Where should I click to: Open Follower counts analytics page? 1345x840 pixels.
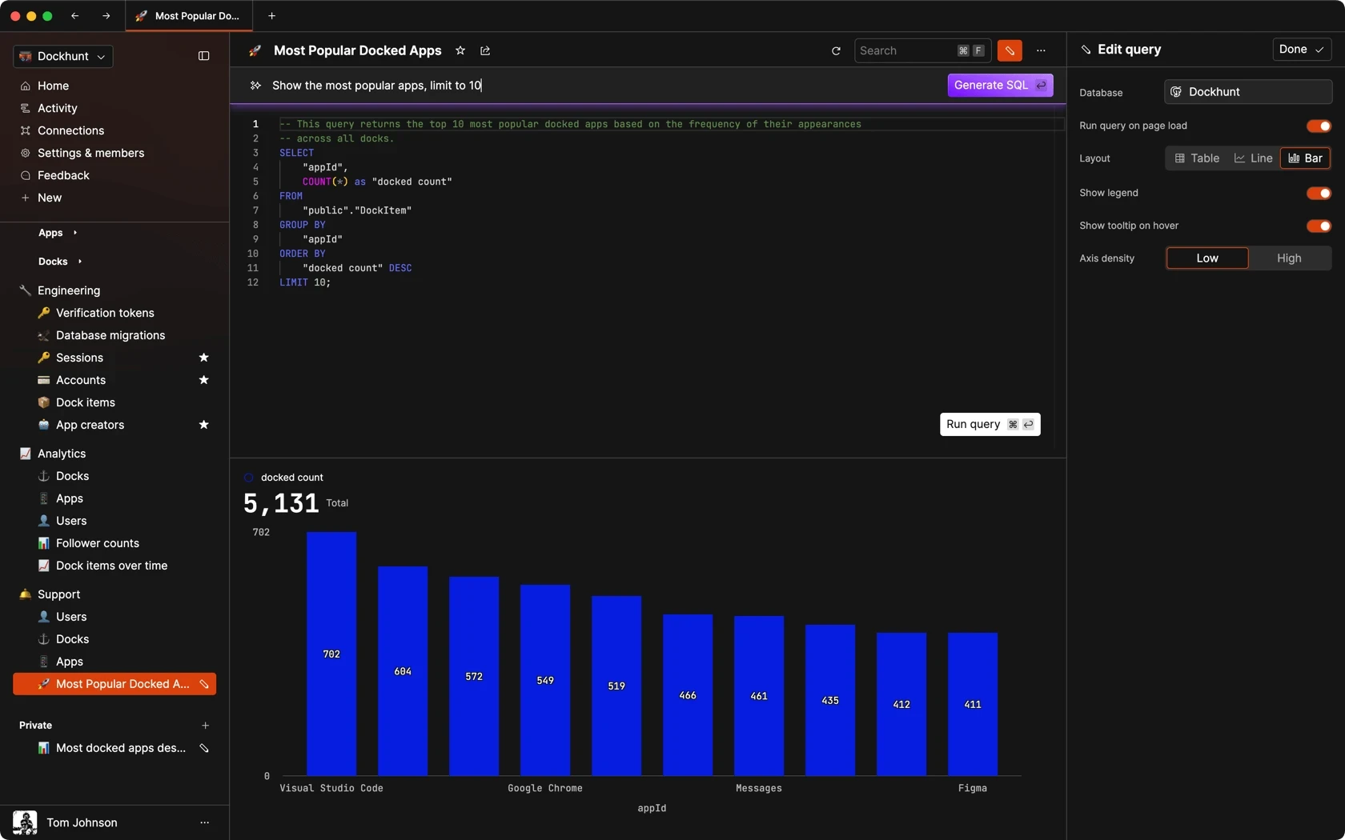click(98, 543)
